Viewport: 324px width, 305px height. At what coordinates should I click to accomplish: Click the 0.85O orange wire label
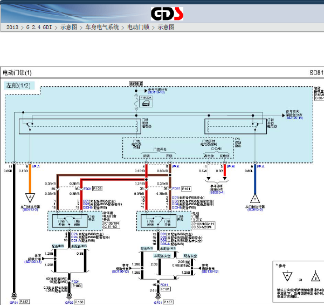[x=23, y=171]
